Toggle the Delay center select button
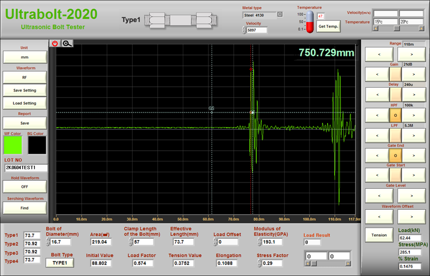Viewport: 430px width, 276px height. (396, 95)
